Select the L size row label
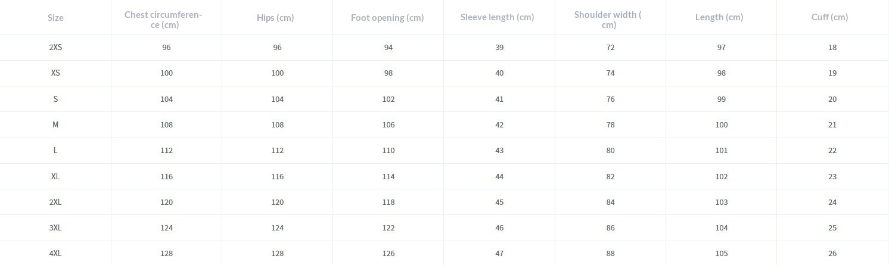 pyautogui.click(x=55, y=151)
